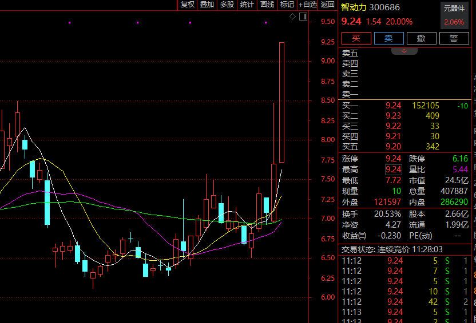
Task: Click 返回 to go back
Action: point(328,5)
